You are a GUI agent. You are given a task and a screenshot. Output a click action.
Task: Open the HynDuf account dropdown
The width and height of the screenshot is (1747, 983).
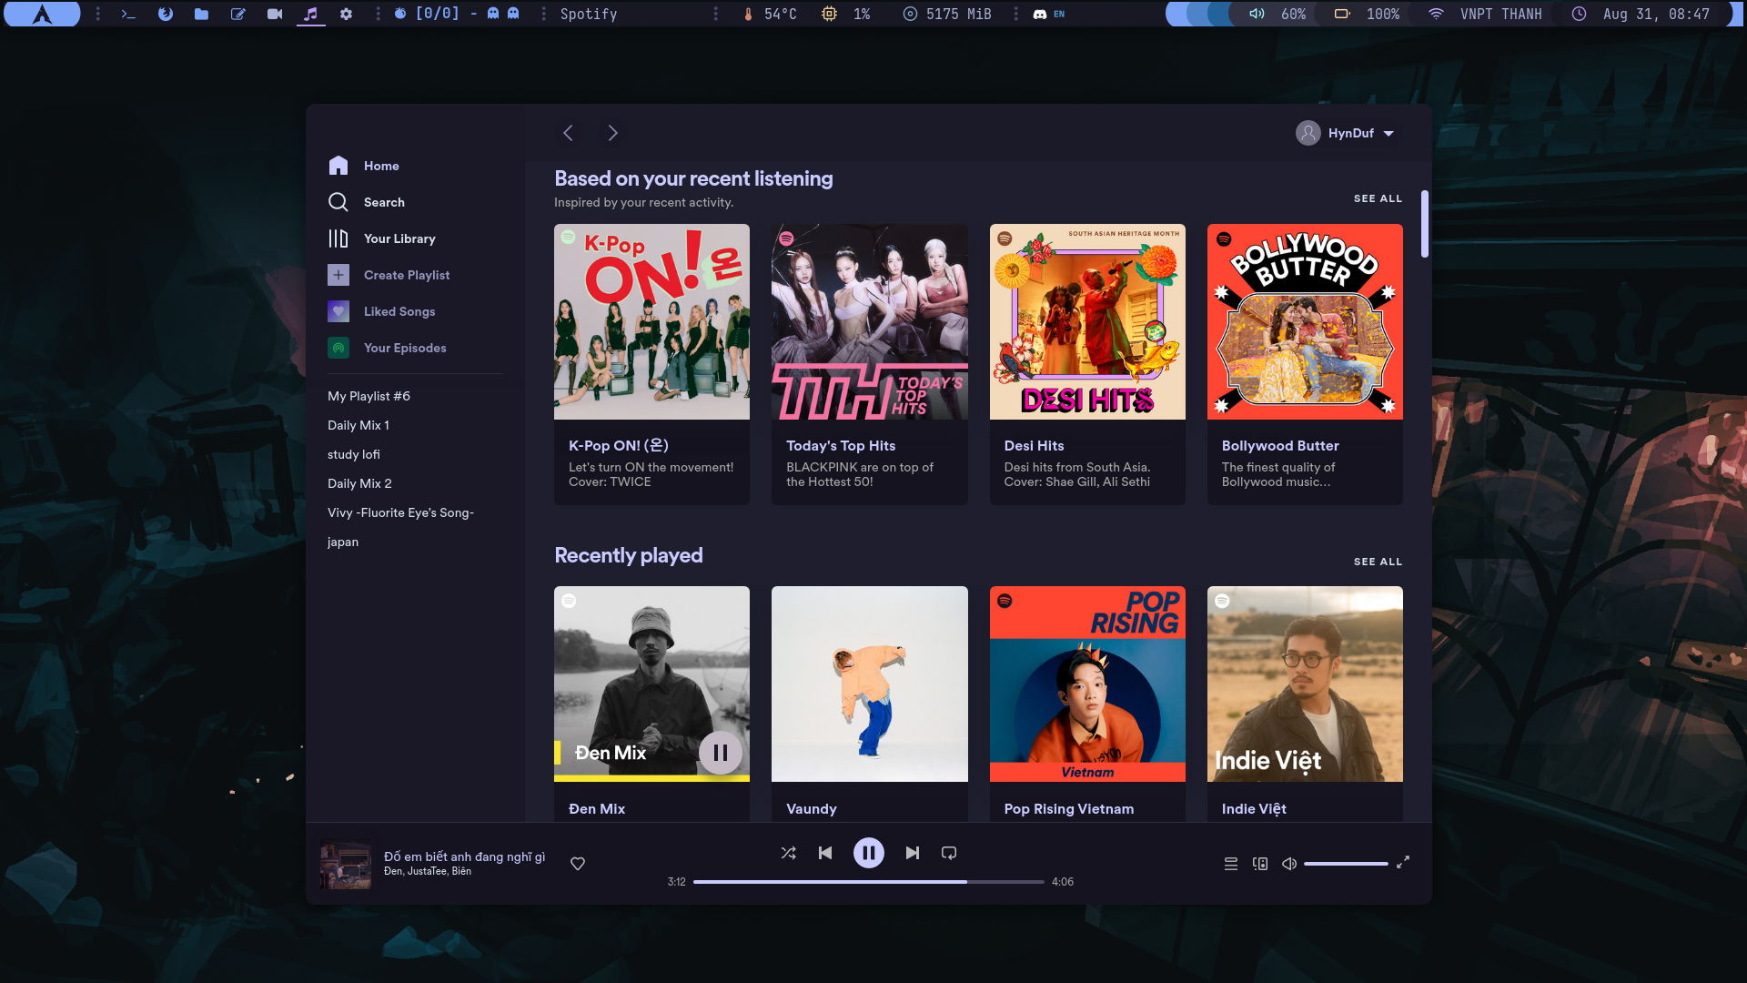pyautogui.click(x=1346, y=133)
